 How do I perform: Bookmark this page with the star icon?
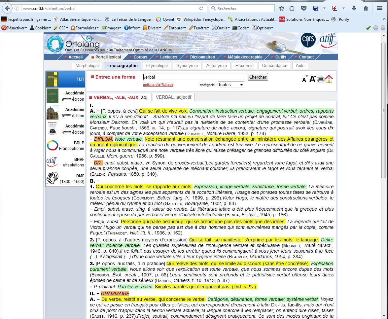(282, 8)
